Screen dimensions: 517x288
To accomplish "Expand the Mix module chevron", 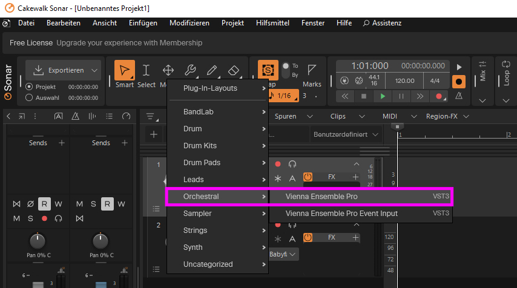I will pos(482,100).
